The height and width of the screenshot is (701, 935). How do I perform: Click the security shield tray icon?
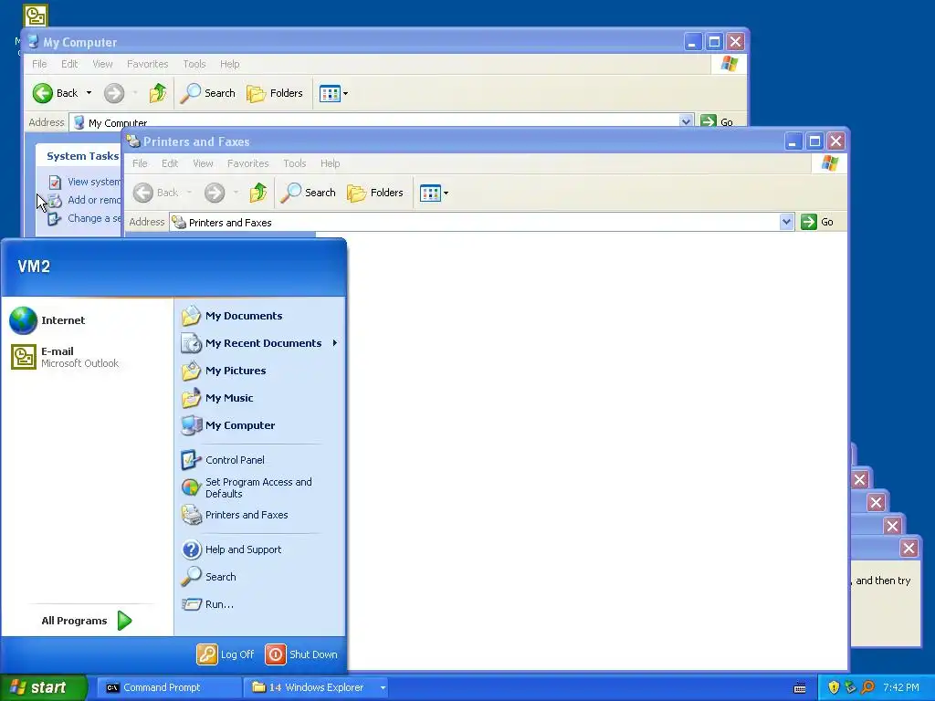pos(834,687)
